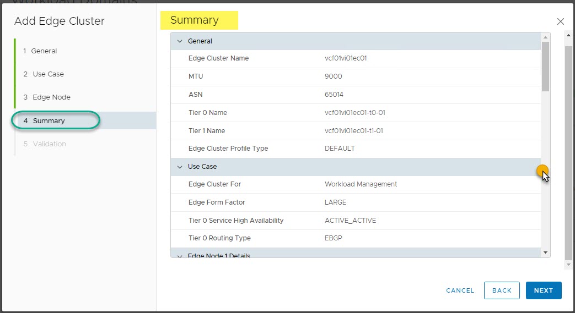This screenshot has height=313, width=575.
Task: Click the summary list scroll-down arrow
Action: pos(546,252)
